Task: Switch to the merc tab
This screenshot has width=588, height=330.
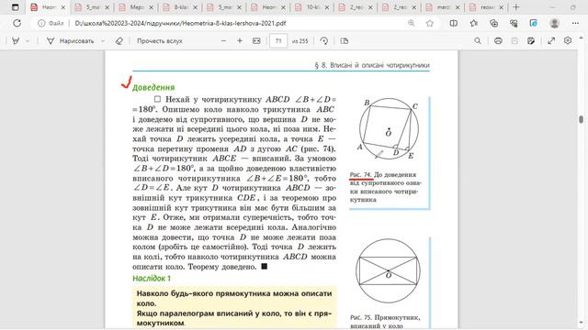Action: point(443,7)
